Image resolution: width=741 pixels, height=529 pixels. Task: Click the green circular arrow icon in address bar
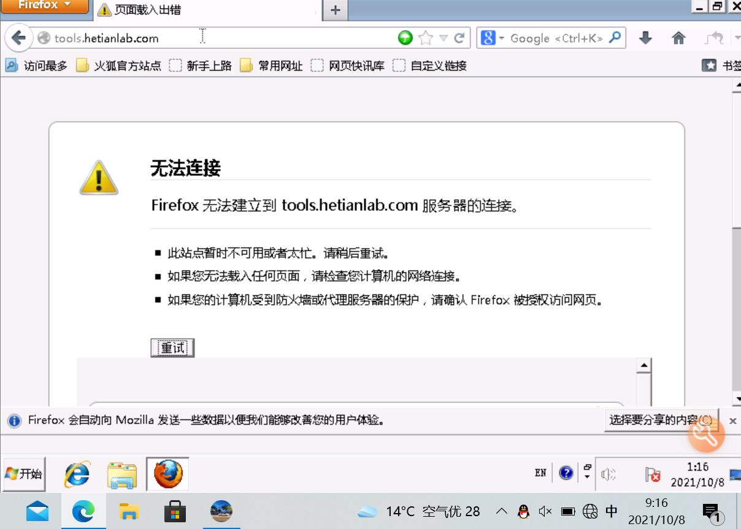tap(405, 38)
